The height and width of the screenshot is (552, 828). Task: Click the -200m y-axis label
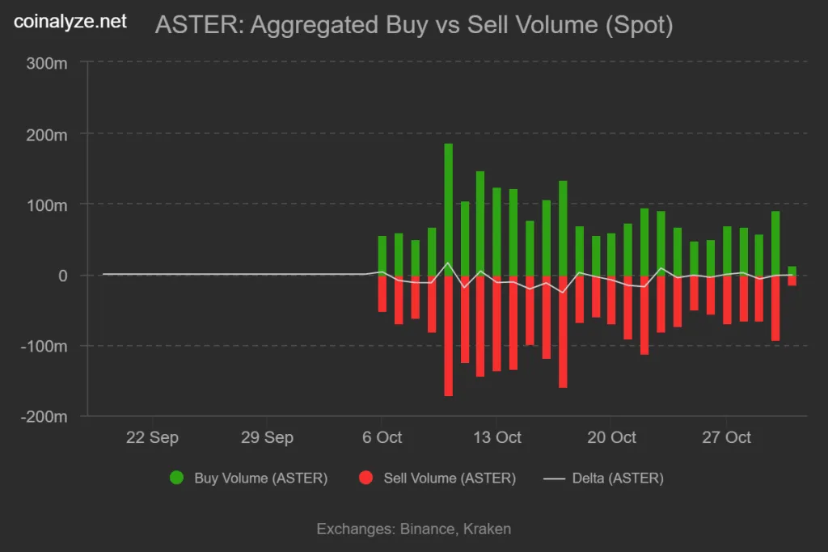[45, 416]
